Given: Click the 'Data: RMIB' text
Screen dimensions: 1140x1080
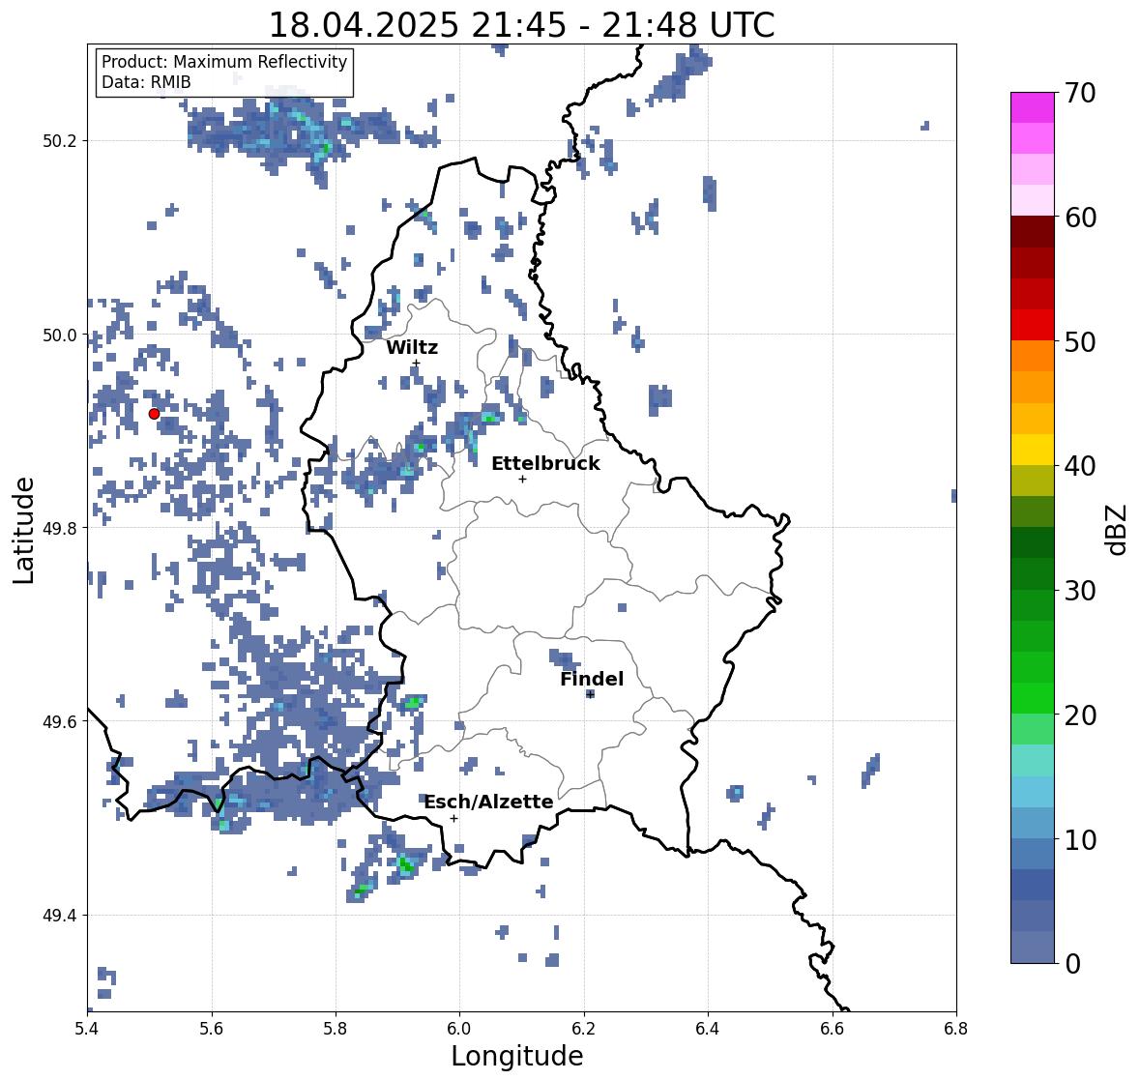Looking at the screenshot, I should point(146,82).
